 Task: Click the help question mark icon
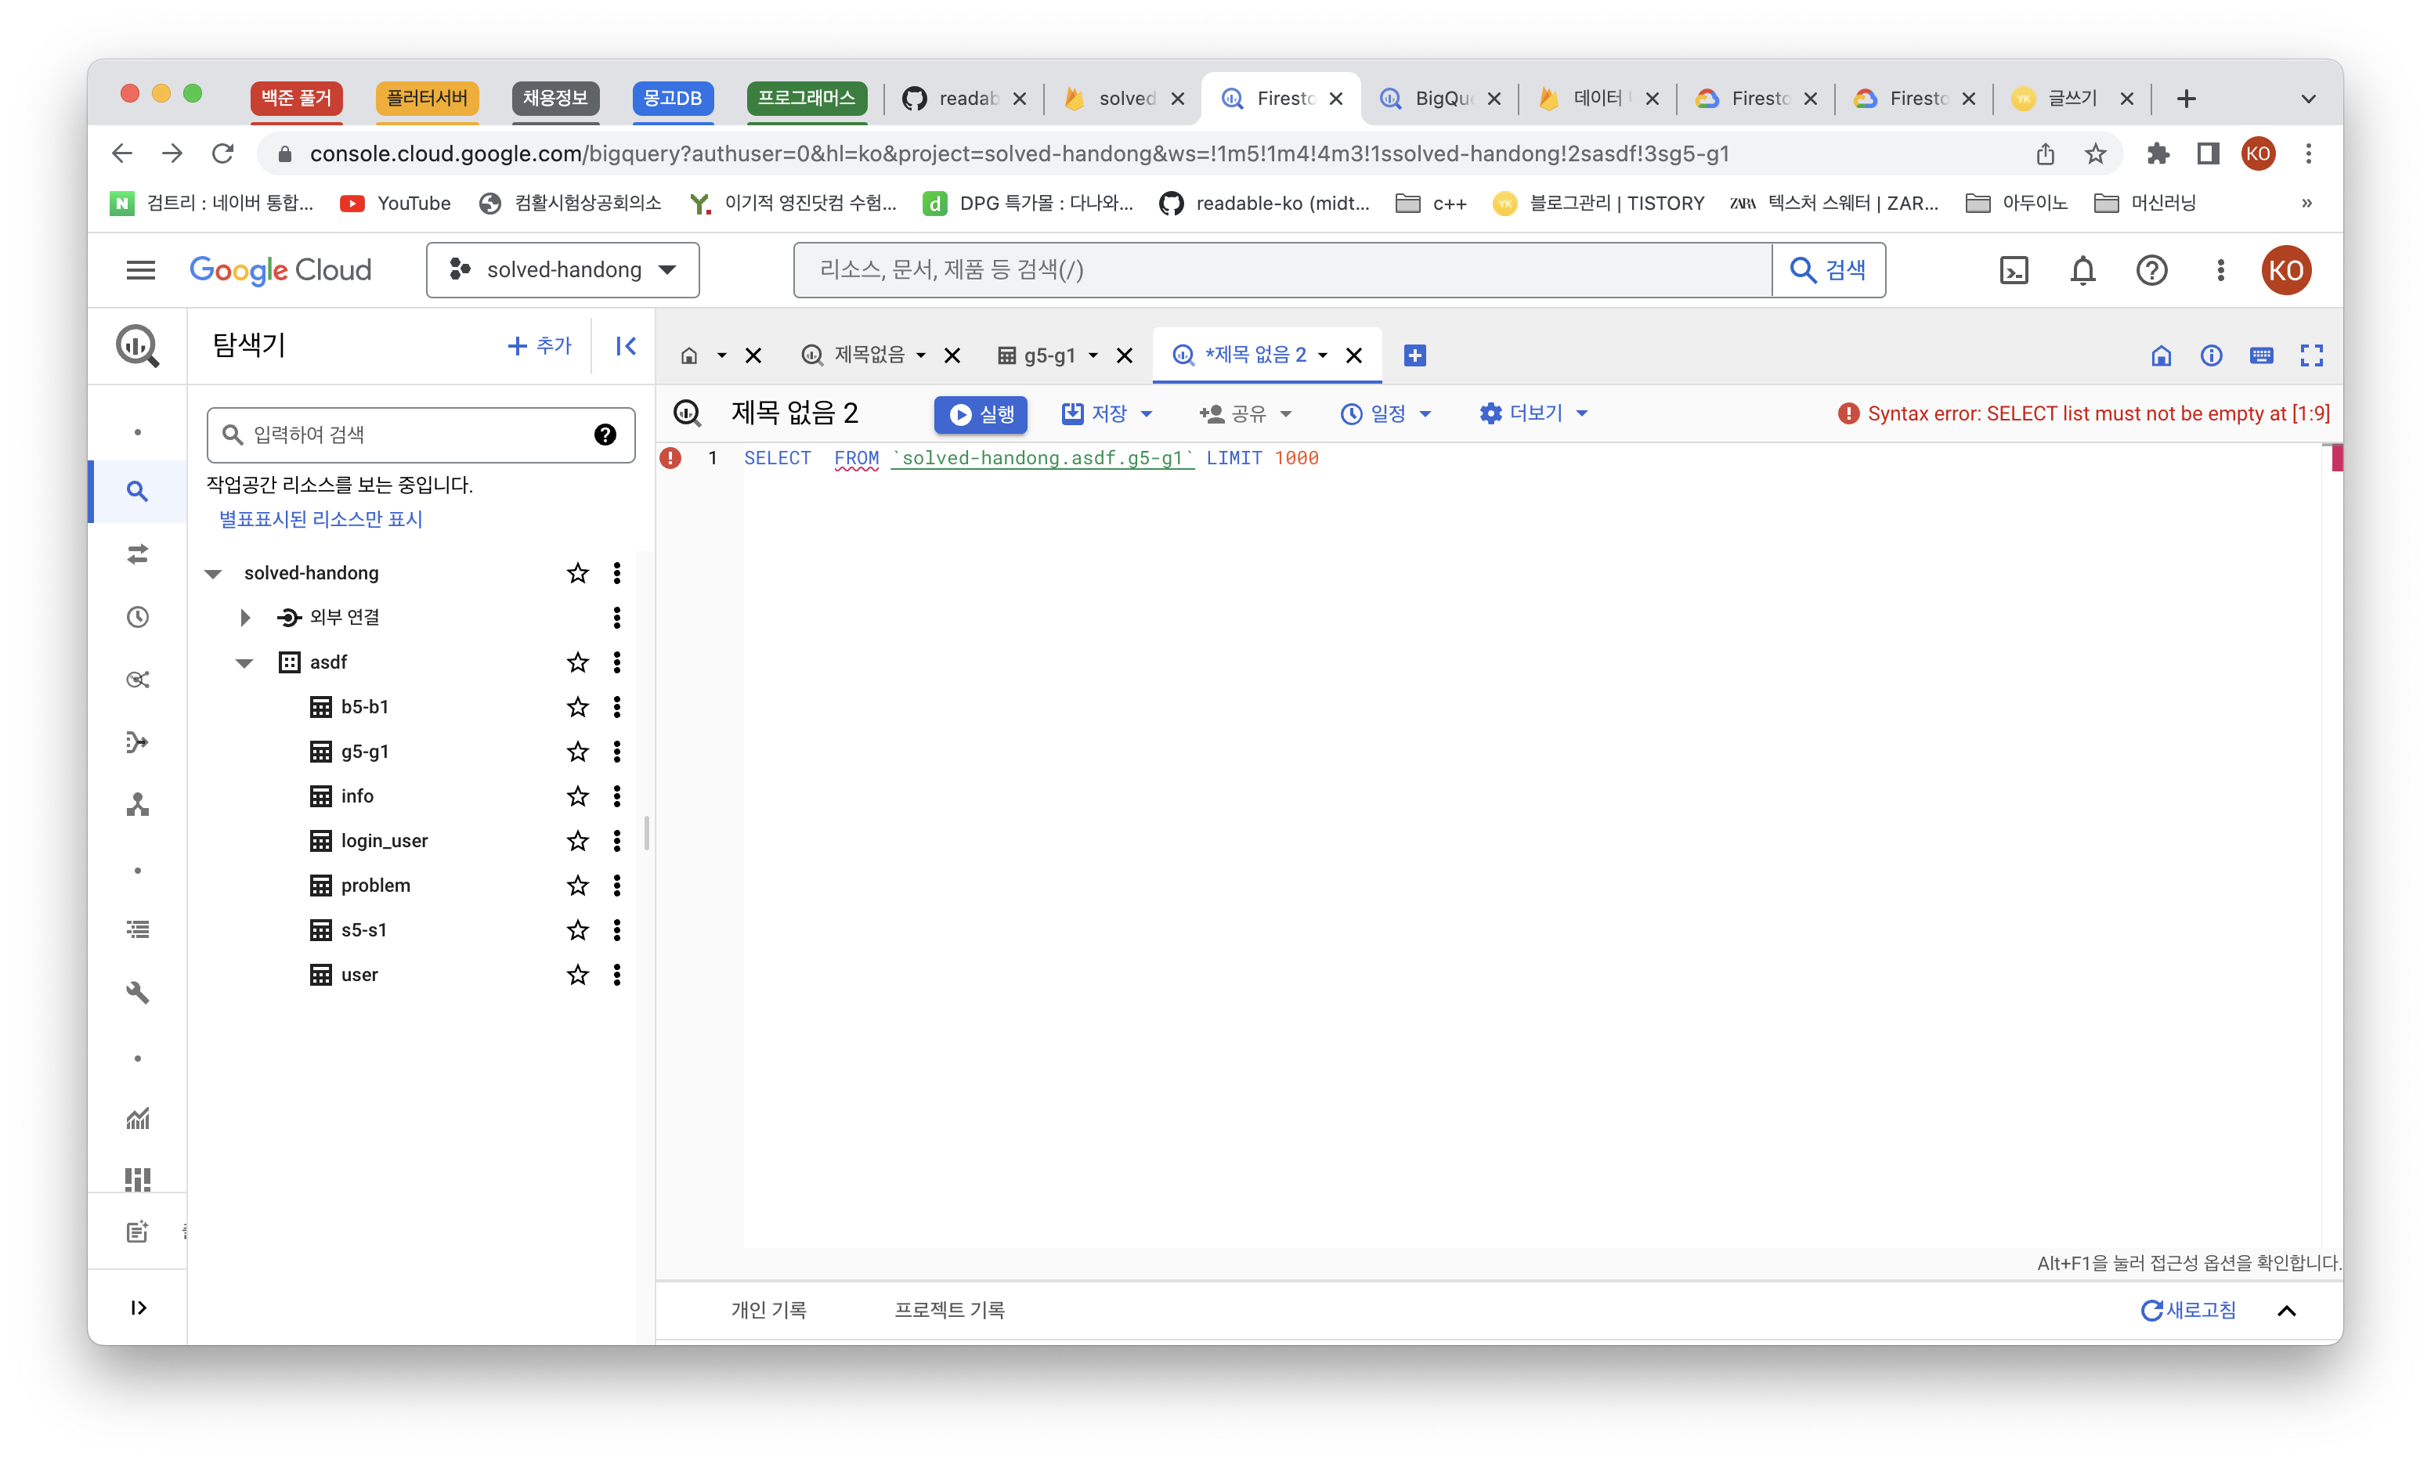pos(2151,270)
